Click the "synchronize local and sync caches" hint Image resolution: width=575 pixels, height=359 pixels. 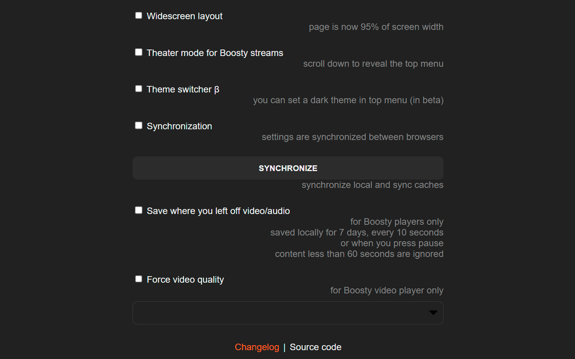pyautogui.click(x=372, y=185)
